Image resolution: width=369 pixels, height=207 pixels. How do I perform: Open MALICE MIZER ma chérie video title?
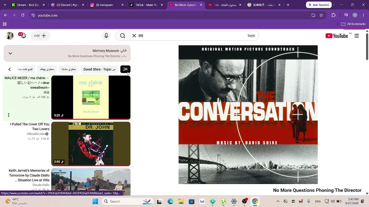click(x=27, y=83)
